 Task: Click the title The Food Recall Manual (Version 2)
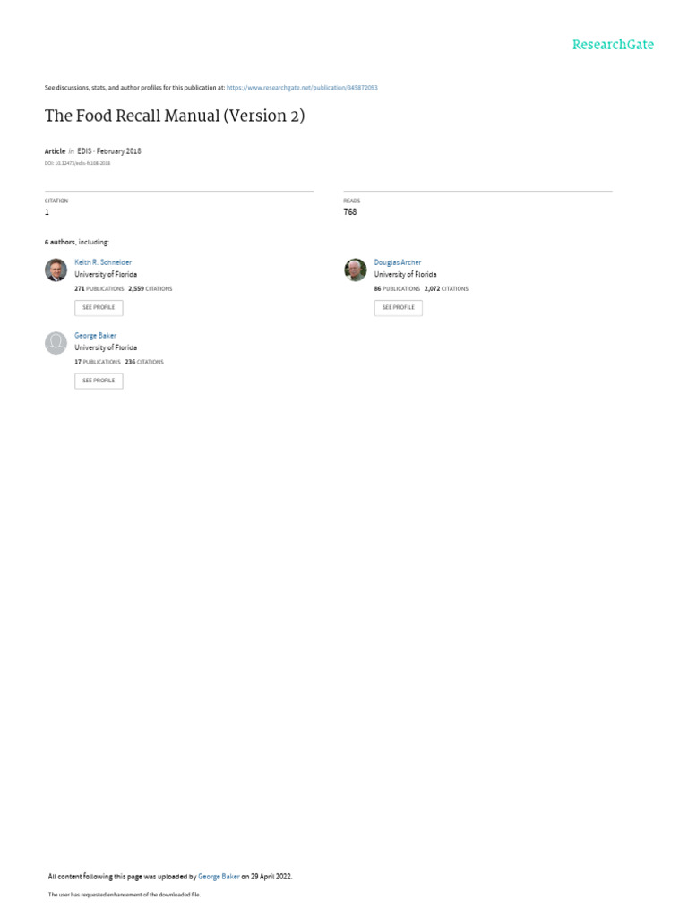[x=175, y=116]
